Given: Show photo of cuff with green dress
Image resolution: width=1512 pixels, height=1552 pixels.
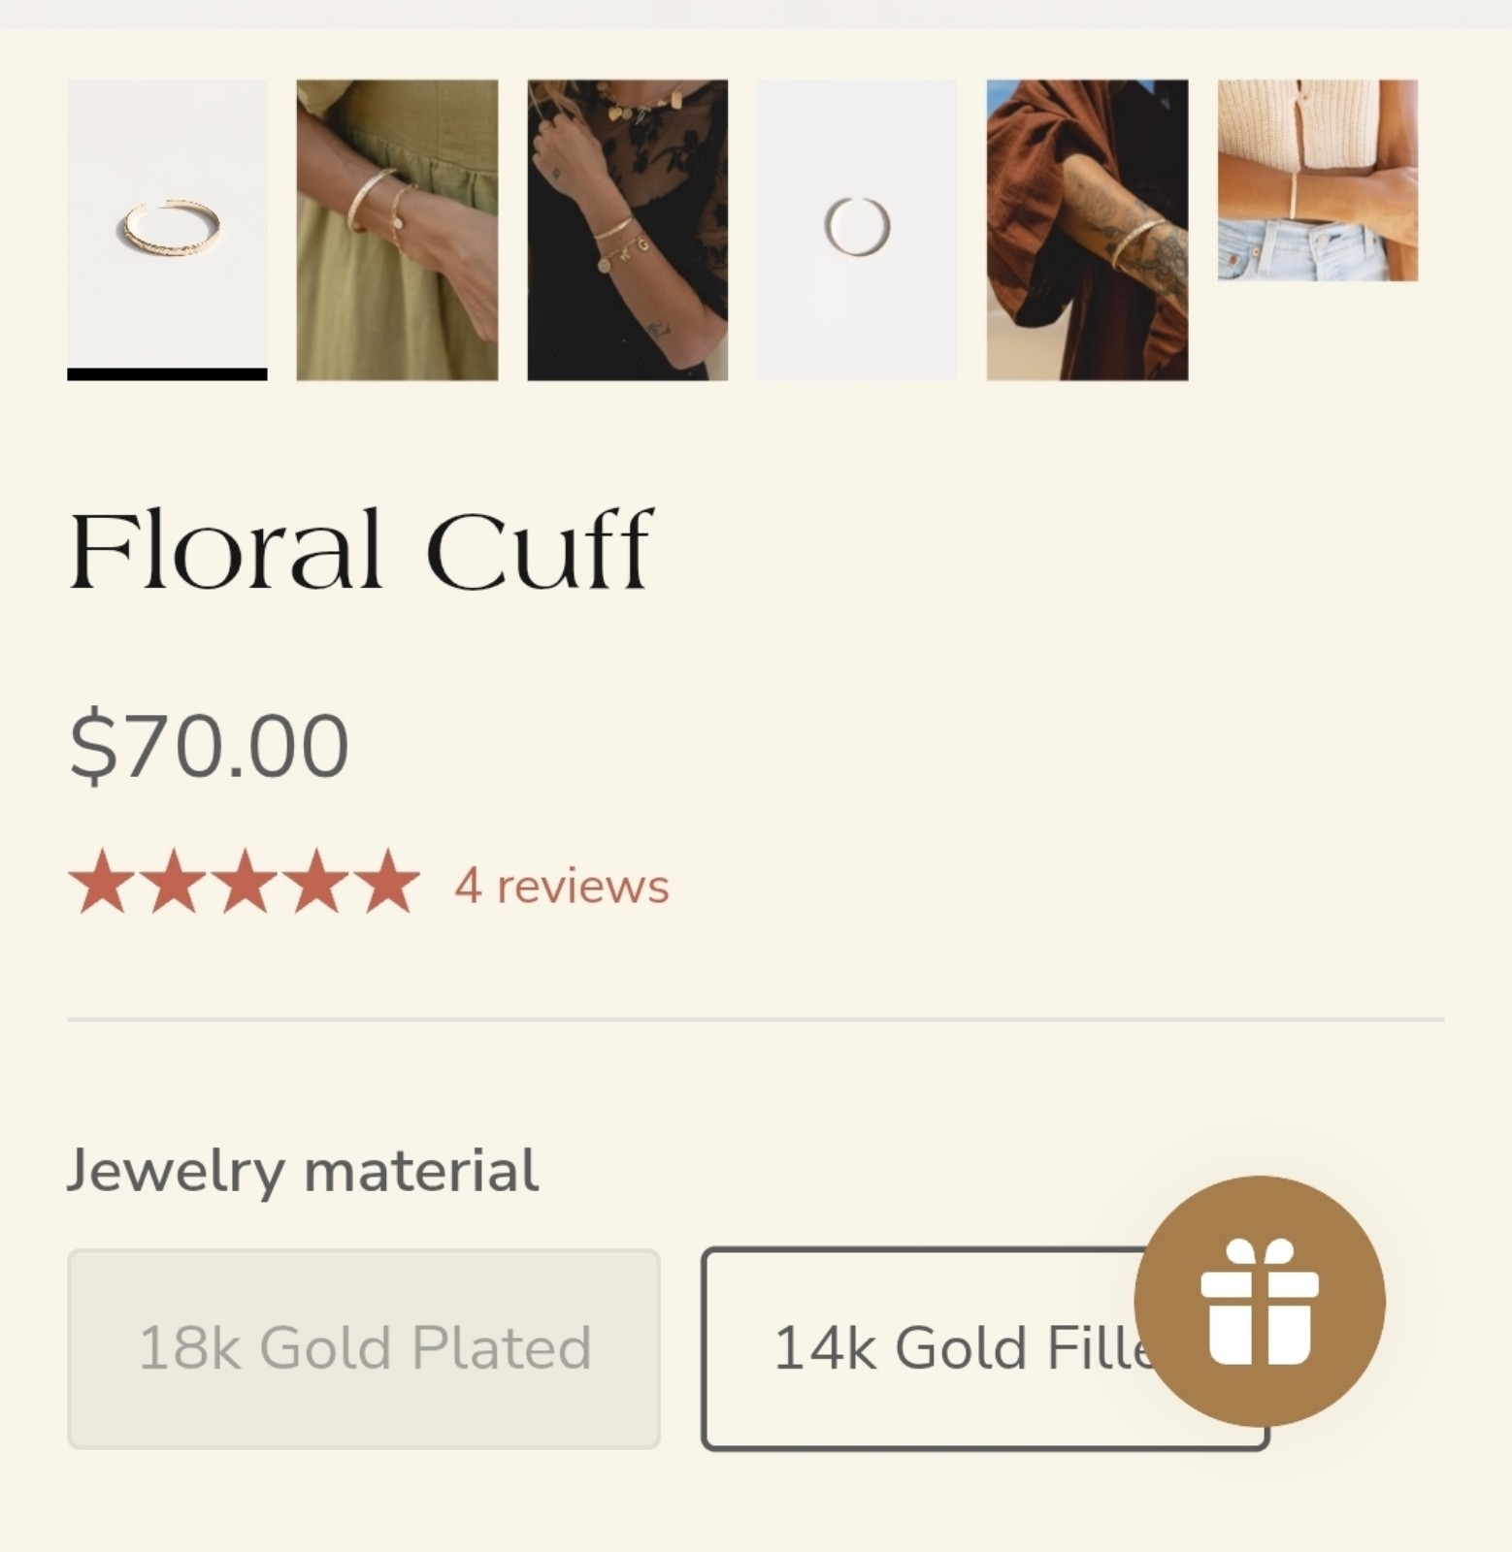Looking at the screenshot, I should point(397,230).
